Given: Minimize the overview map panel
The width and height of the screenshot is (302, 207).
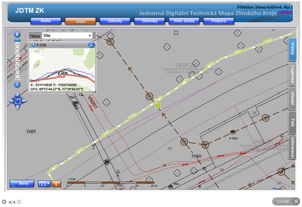Looking at the screenshot, I should [91, 45].
